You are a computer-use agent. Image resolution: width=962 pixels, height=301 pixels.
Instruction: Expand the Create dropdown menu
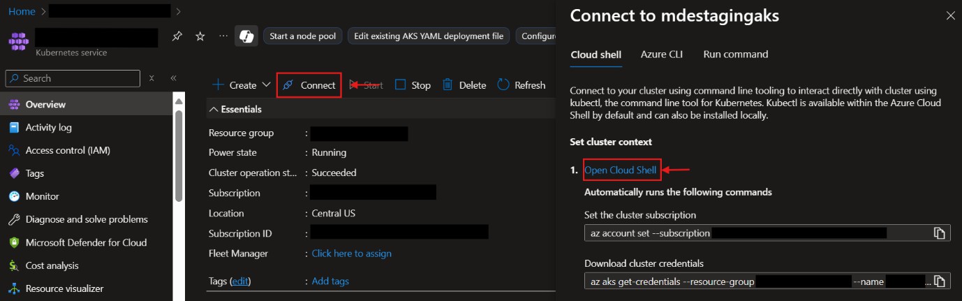click(x=266, y=85)
